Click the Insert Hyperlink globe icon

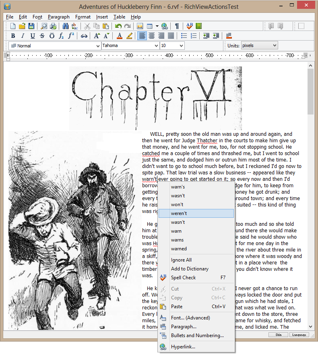tap(164, 26)
